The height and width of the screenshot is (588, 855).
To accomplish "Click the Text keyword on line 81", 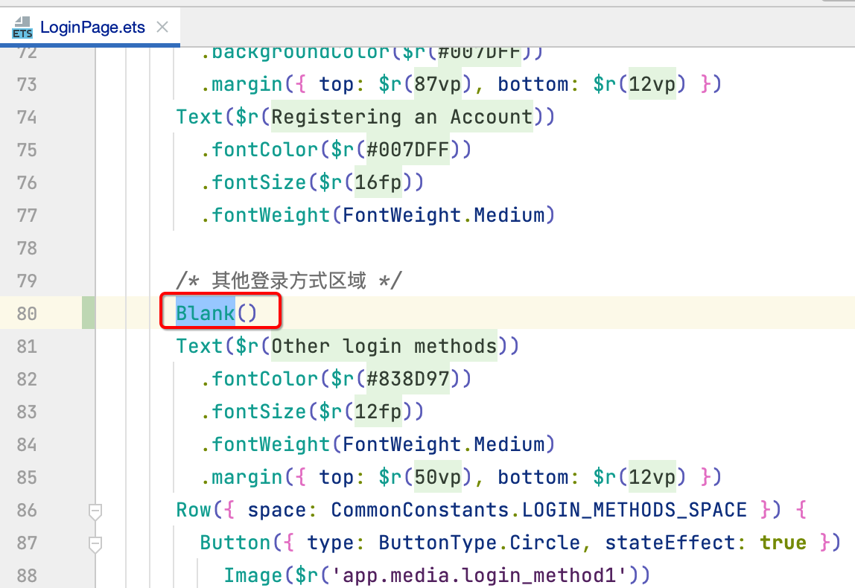I will point(199,346).
